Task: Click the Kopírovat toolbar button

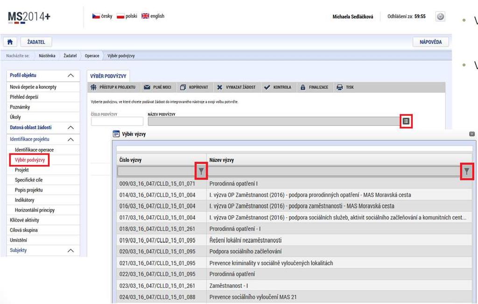Action: [x=194, y=87]
